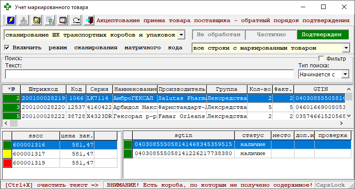Viewport: 355px width, 189px height.
Task: Click the exit door toolbar icon
Action: (89, 20)
